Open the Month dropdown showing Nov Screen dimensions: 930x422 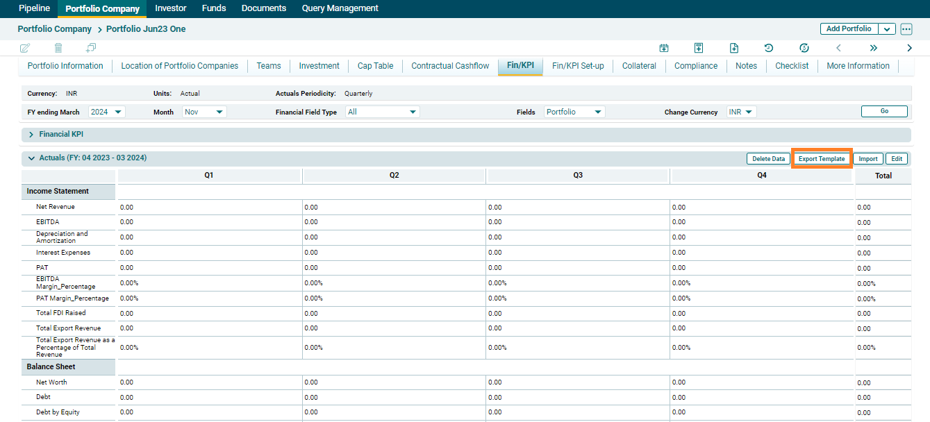point(204,112)
